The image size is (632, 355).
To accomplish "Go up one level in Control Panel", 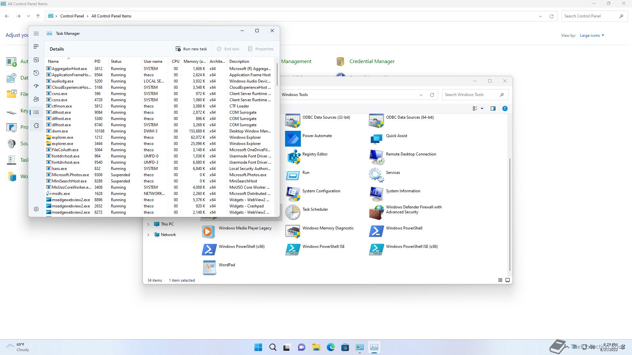I will pyautogui.click(x=38, y=16).
